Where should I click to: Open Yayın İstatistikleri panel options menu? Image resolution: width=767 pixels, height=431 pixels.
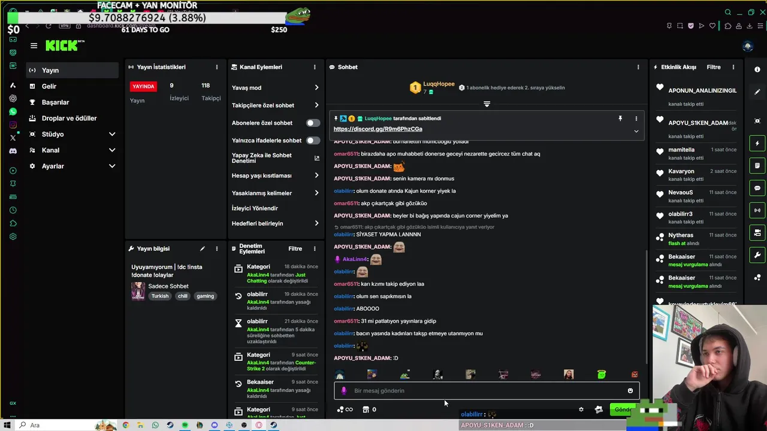tap(217, 67)
